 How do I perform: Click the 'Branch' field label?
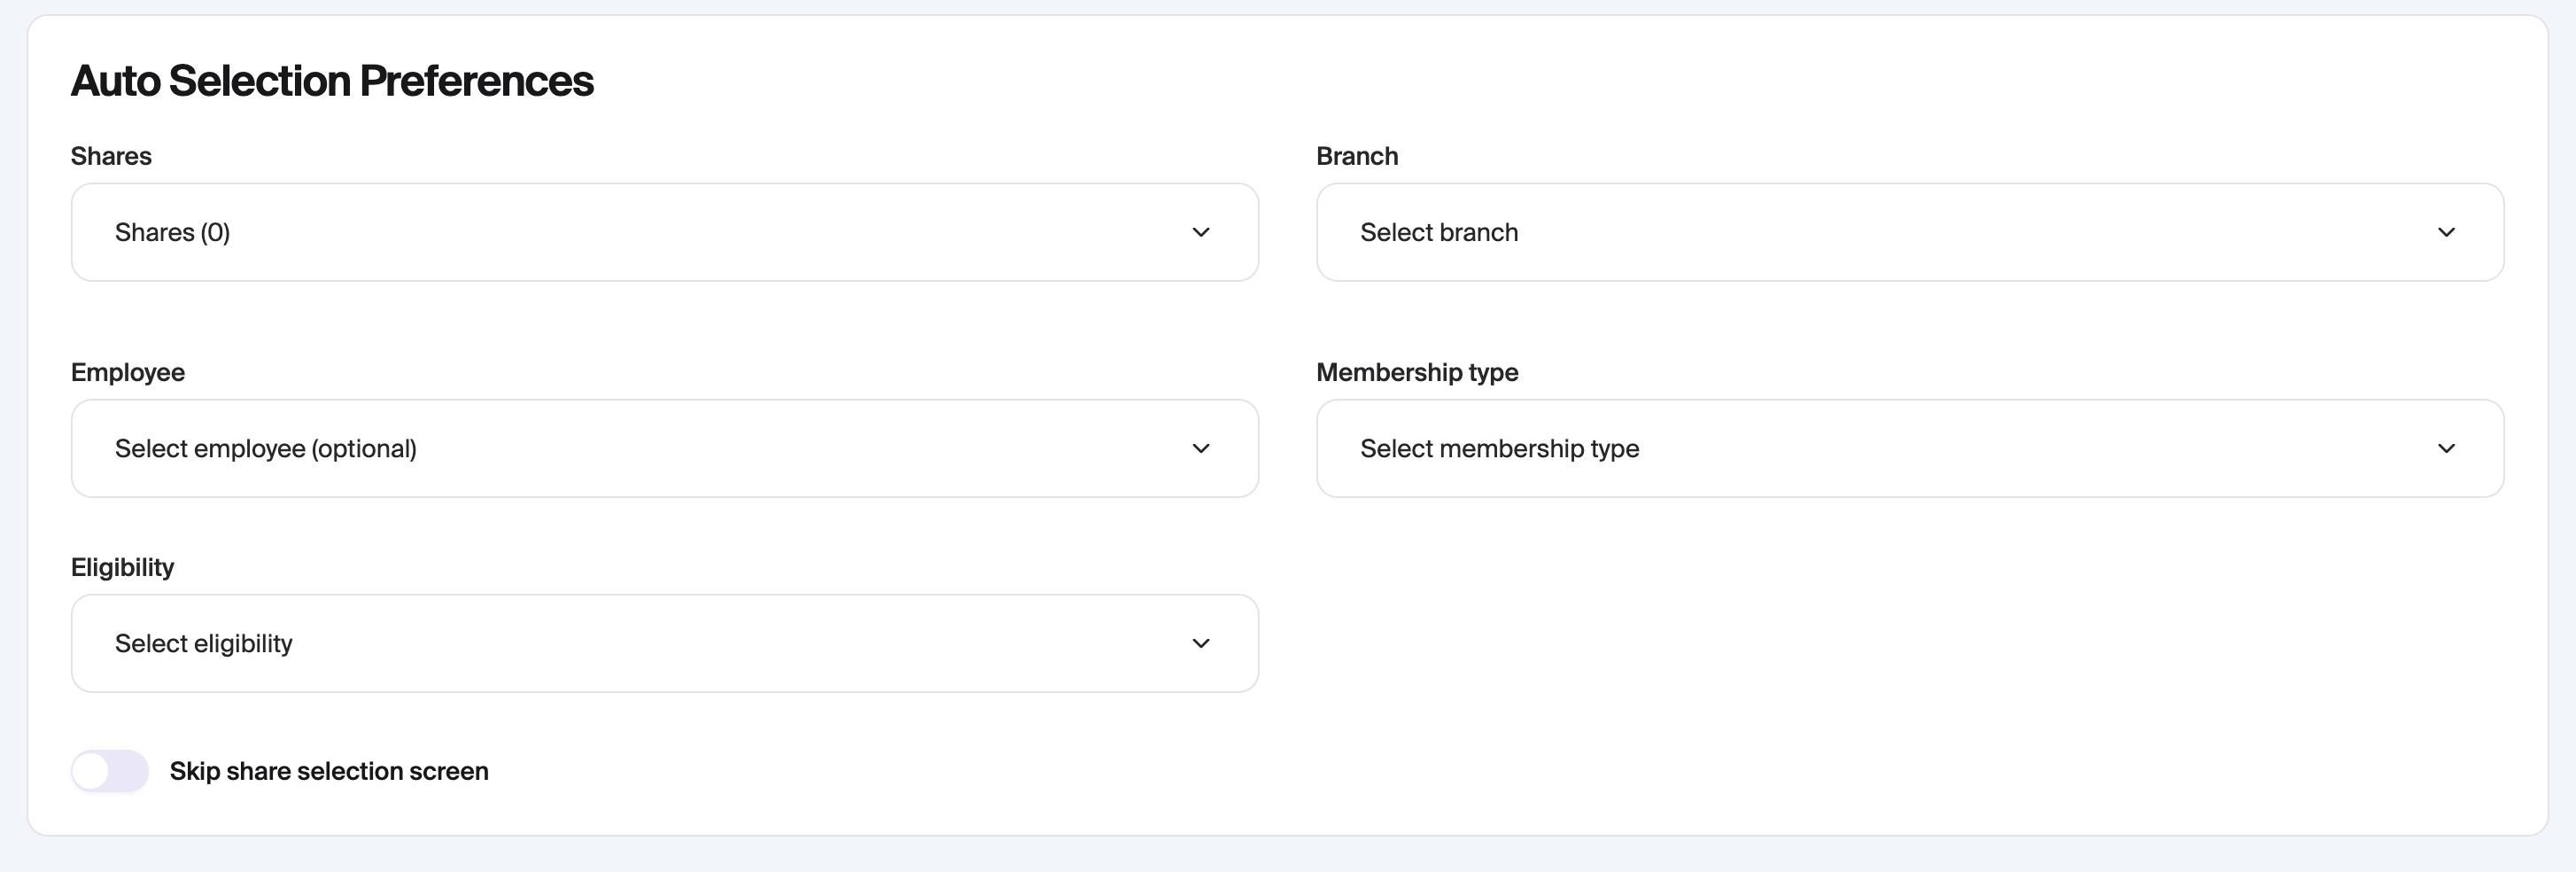tap(1357, 156)
